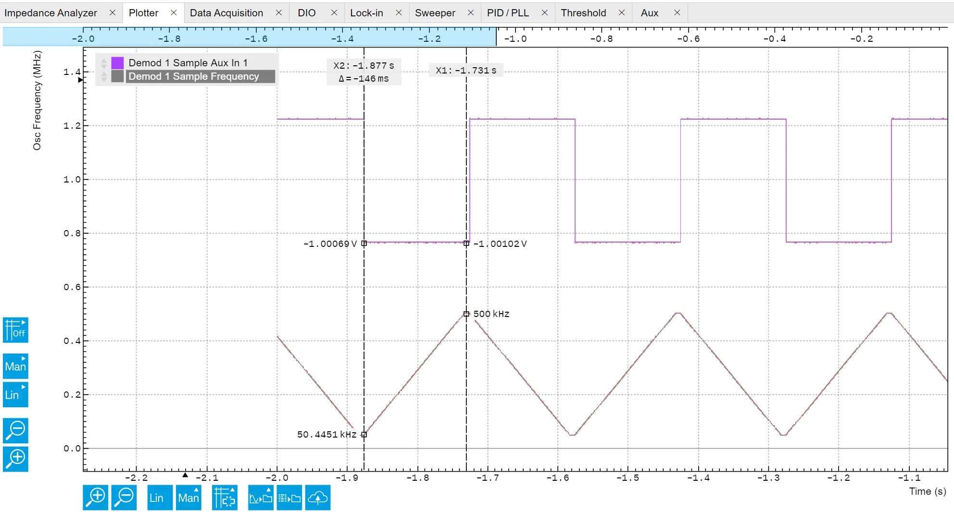
Task: Open the Data Acquisition tab
Action: click(x=226, y=13)
